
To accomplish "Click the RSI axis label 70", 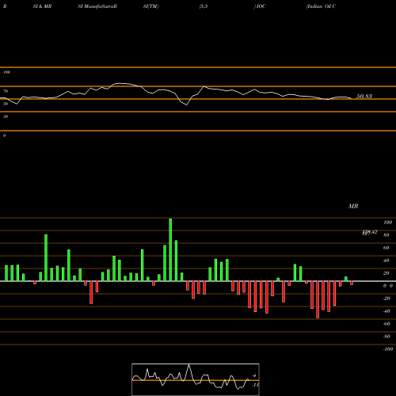I will [6, 91].
